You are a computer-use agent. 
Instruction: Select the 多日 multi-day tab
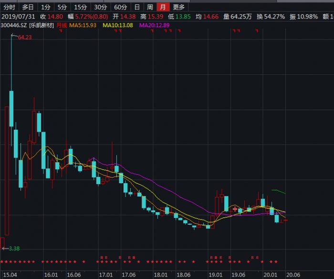coord(28,7)
